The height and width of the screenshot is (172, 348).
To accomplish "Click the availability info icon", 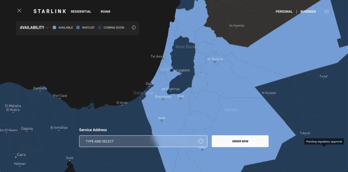I will [x=134, y=28].
